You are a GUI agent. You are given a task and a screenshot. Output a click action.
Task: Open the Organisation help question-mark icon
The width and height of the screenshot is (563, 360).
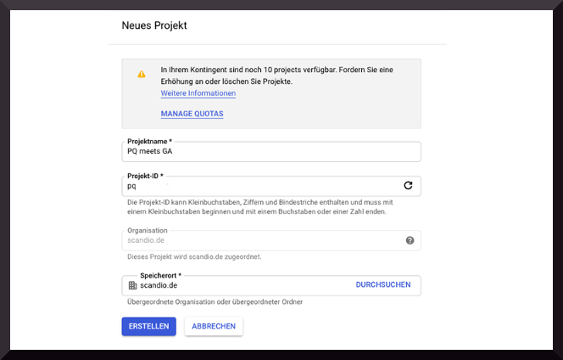pos(410,240)
